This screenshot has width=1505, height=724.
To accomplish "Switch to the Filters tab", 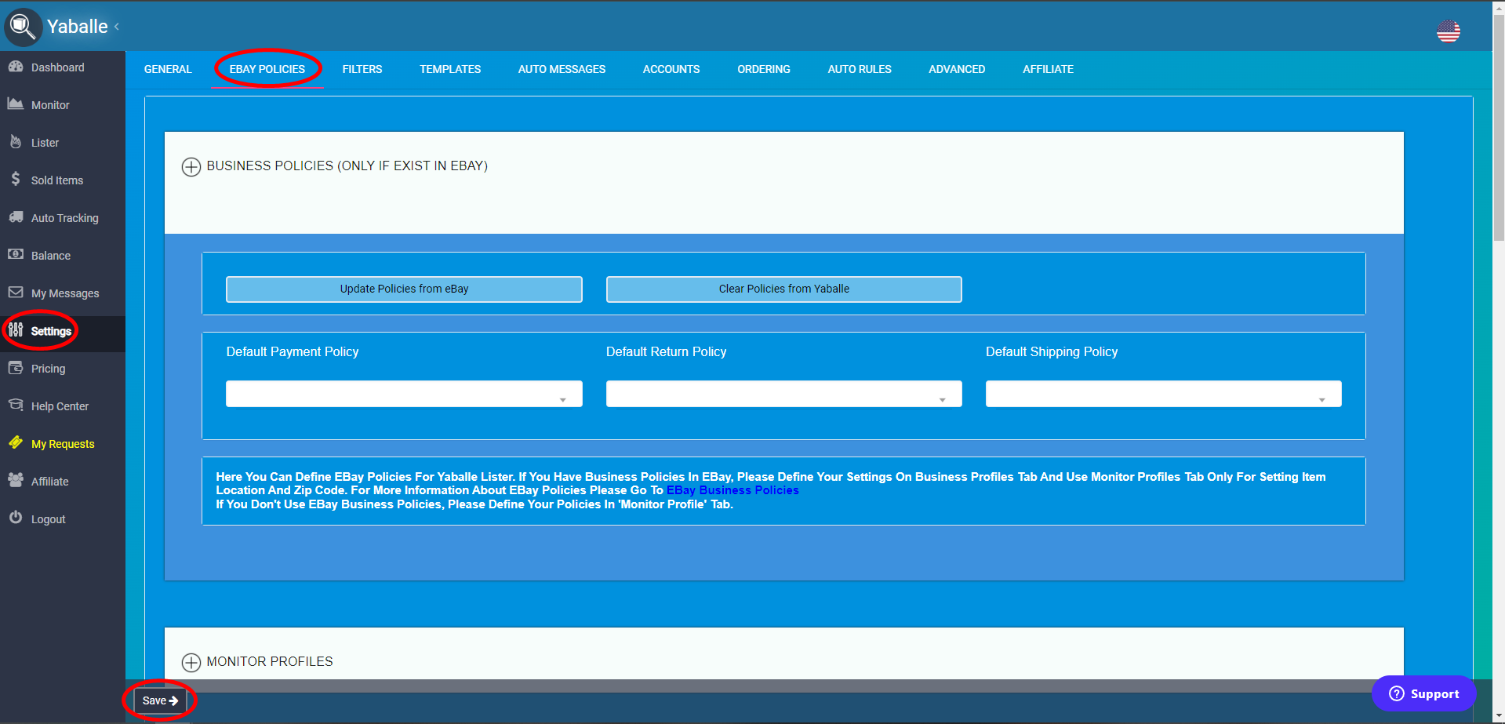I will (x=362, y=69).
